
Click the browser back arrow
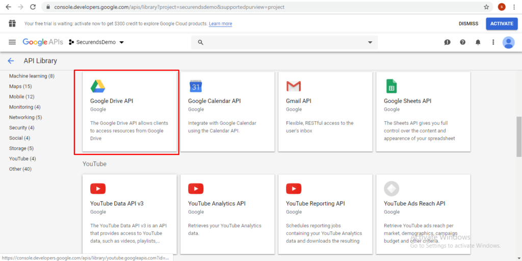click(8, 7)
